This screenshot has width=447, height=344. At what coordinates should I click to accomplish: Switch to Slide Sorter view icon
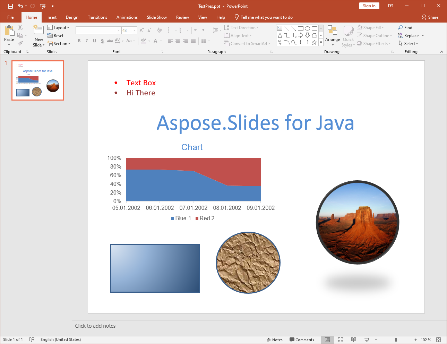(x=341, y=340)
